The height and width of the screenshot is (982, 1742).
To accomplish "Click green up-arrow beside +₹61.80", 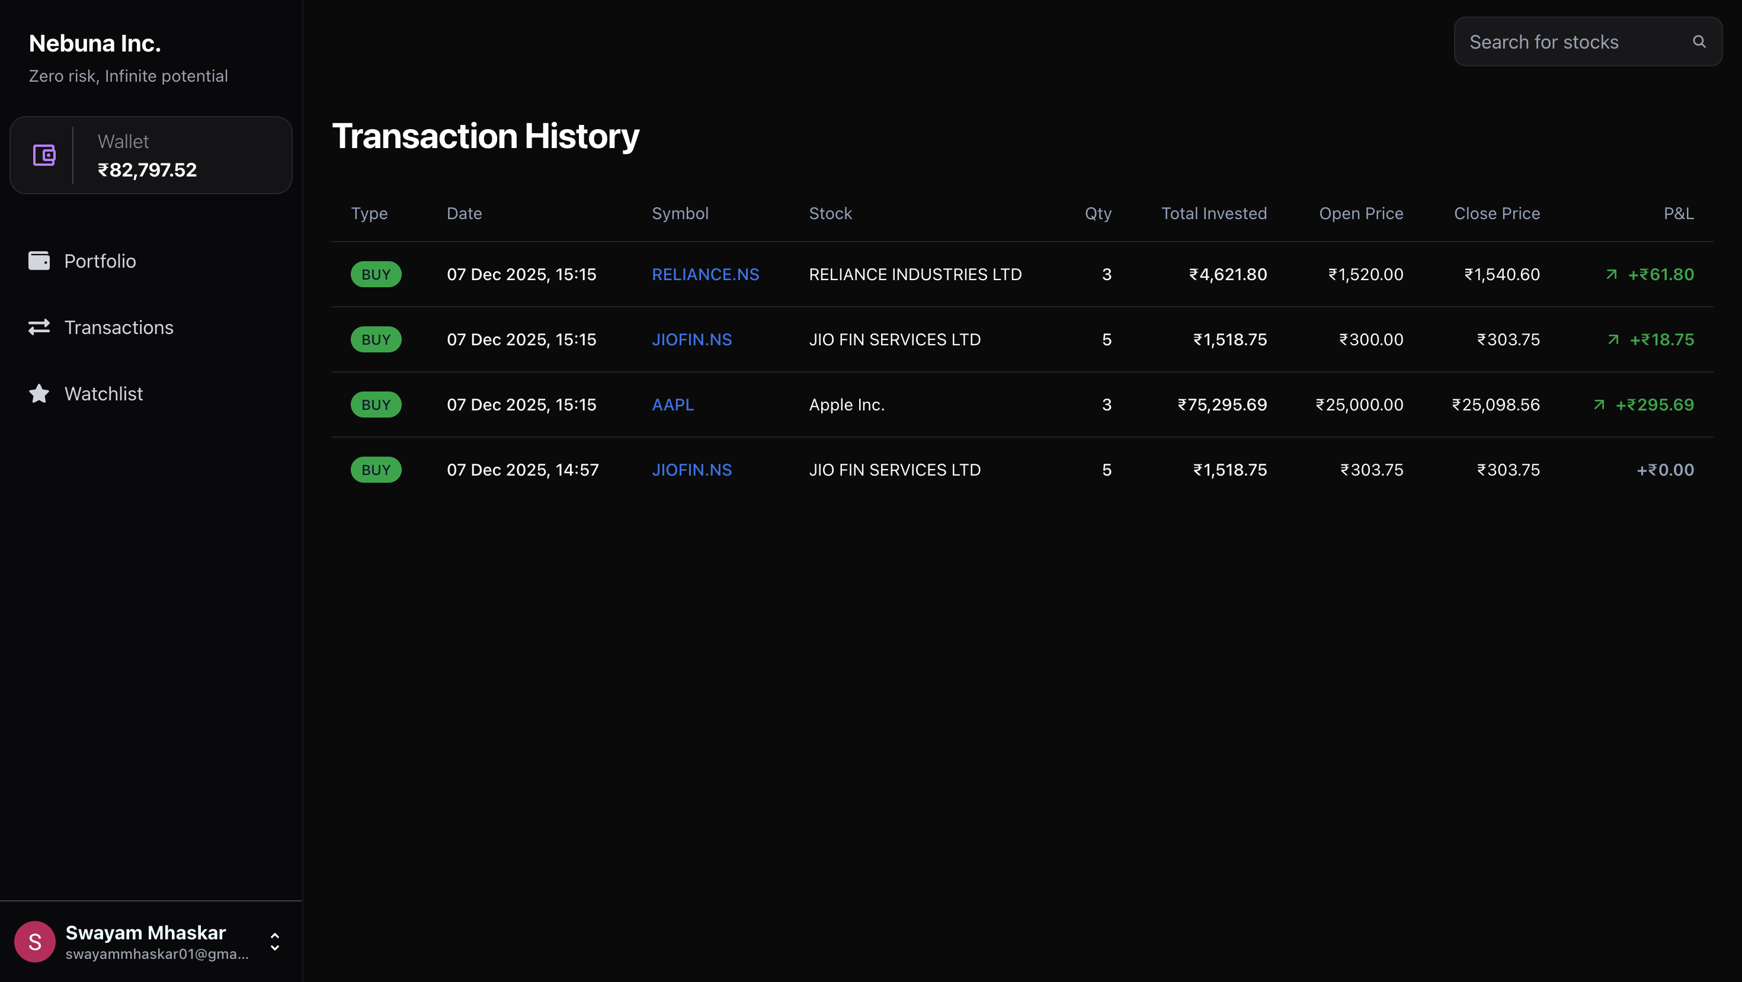I will tap(1612, 274).
